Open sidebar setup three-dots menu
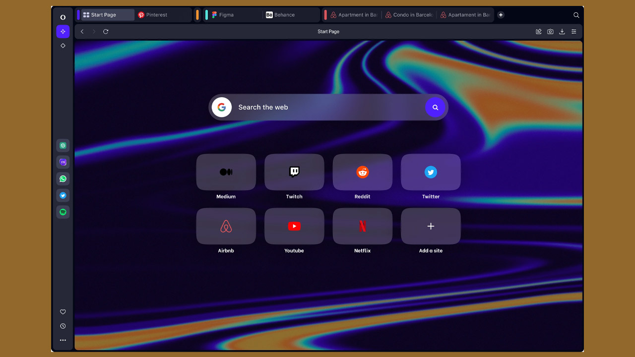635x357 pixels. point(63,340)
